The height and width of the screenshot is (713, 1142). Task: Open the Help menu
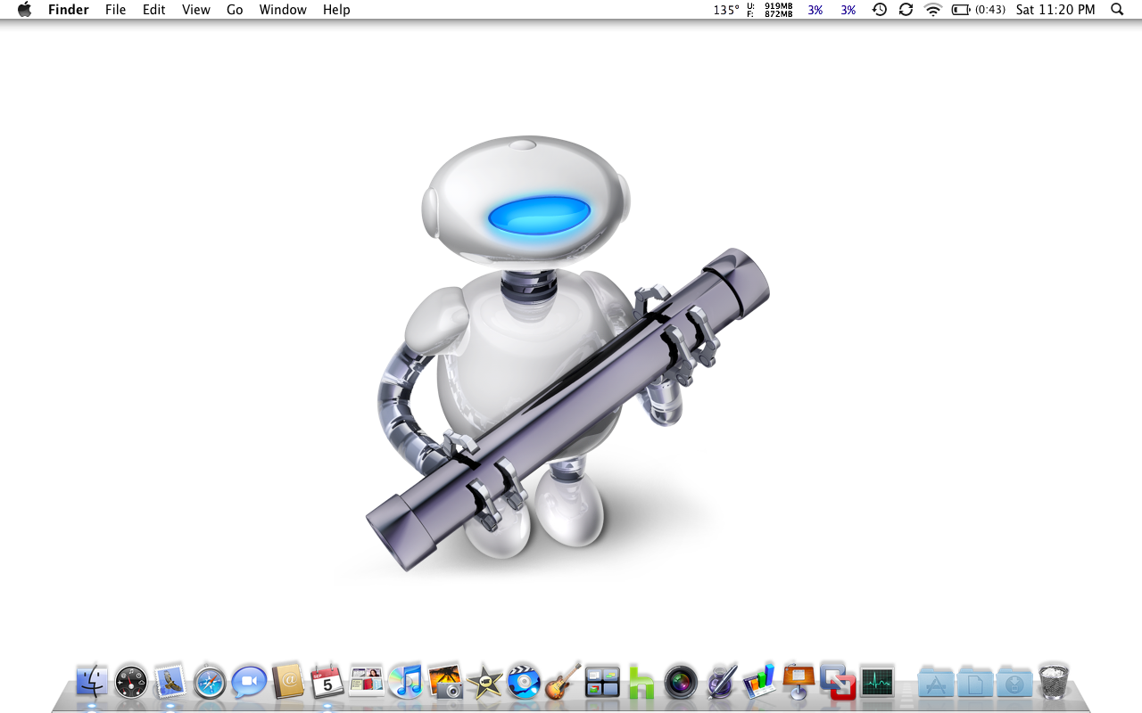pyautogui.click(x=336, y=10)
